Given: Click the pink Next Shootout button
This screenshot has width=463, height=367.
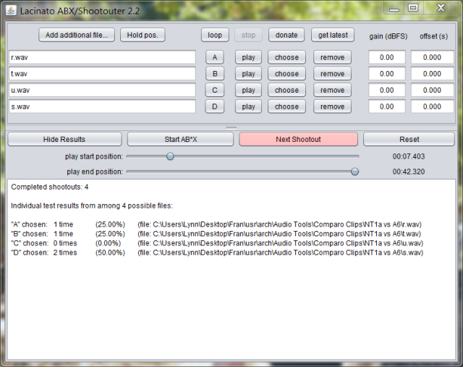Looking at the screenshot, I should coord(298,139).
